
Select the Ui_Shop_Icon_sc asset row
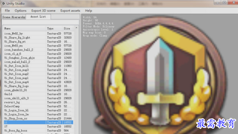tap(38, 119)
